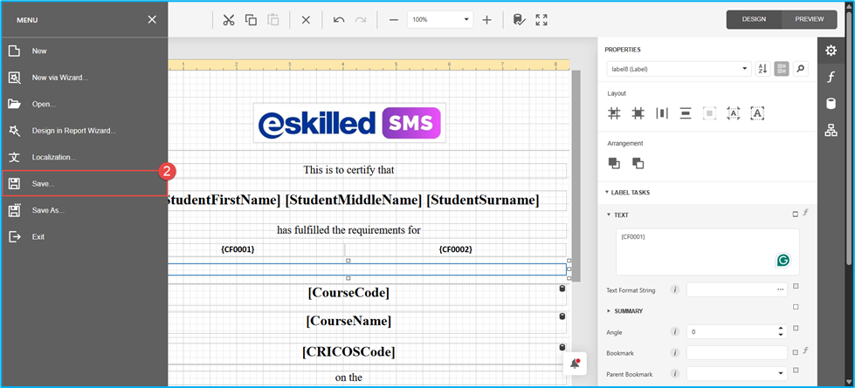This screenshot has height=388, width=855.
Task: Search properties with magnifier icon
Action: point(800,69)
